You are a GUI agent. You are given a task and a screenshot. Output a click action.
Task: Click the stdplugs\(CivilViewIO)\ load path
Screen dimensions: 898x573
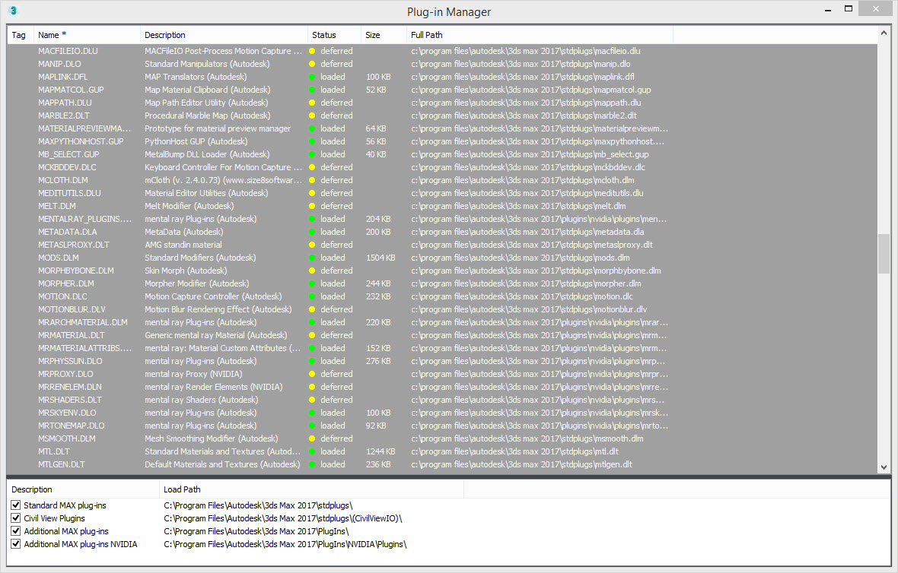283,518
